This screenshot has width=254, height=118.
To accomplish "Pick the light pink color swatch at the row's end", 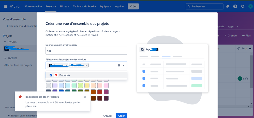I will (106, 86).
